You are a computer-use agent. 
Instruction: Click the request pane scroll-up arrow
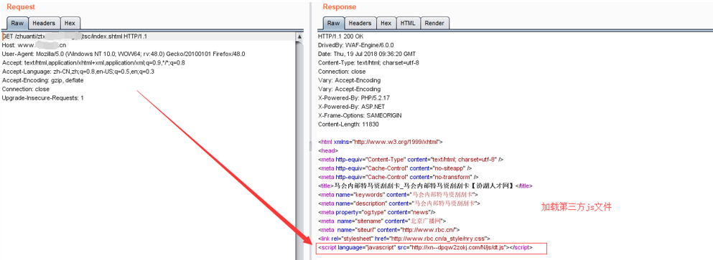pos(299,37)
